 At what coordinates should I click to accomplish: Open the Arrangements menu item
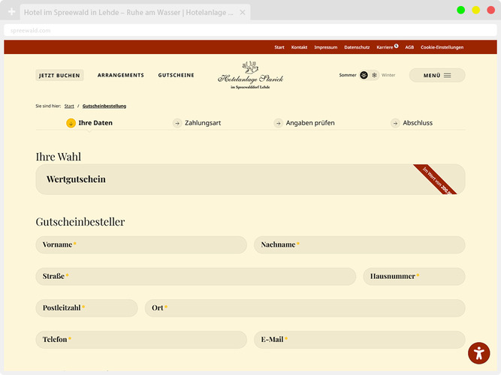pos(120,76)
